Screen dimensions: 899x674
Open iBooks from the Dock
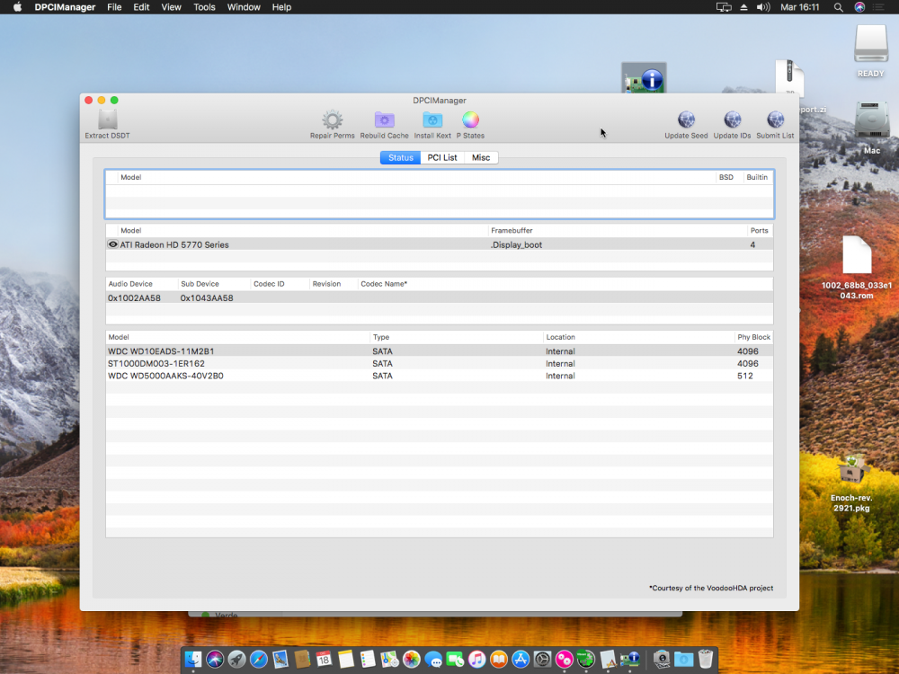coord(498,660)
